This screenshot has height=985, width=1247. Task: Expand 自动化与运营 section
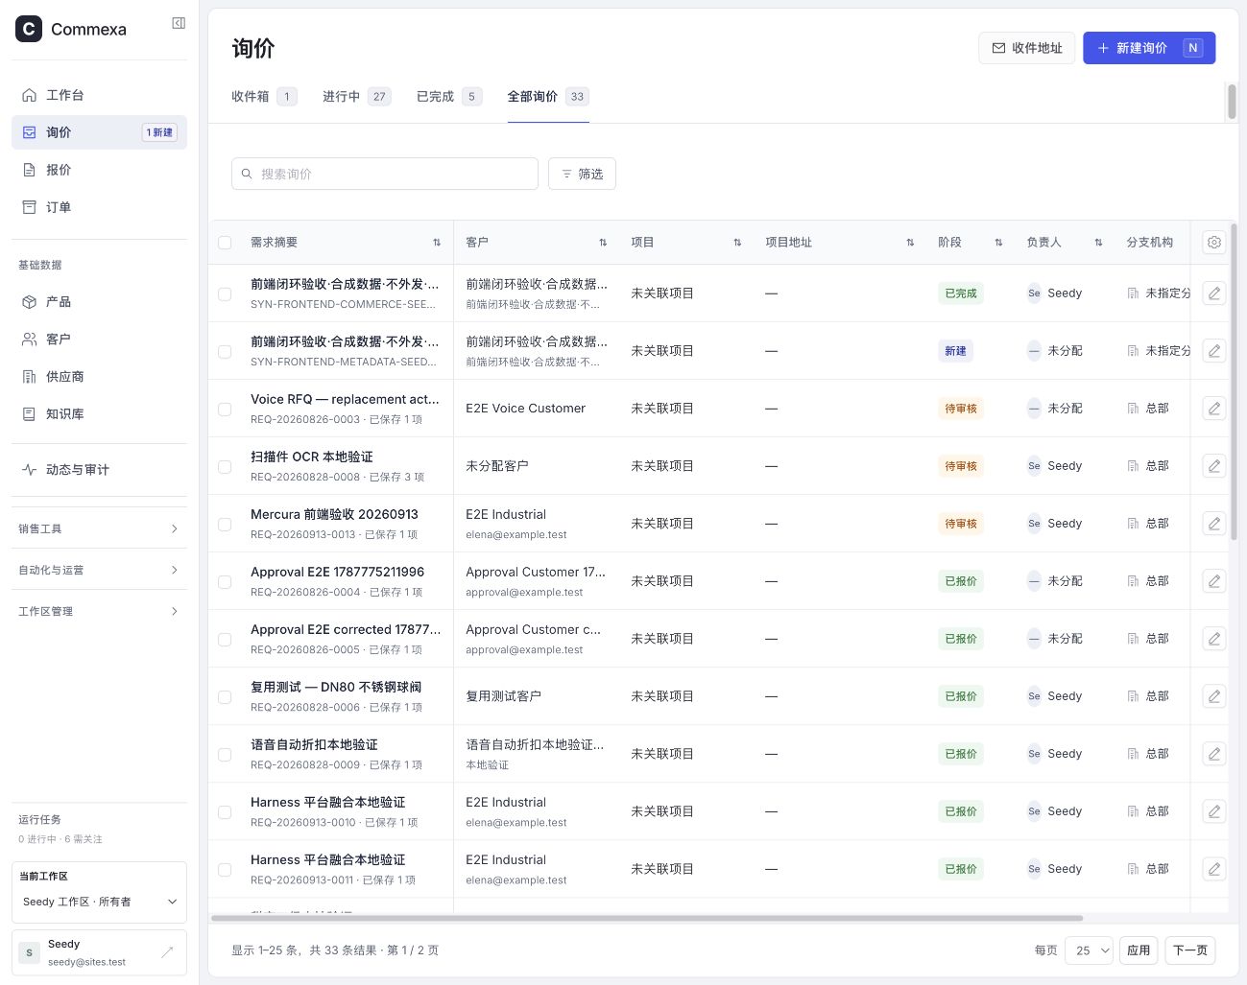[x=99, y=570]
